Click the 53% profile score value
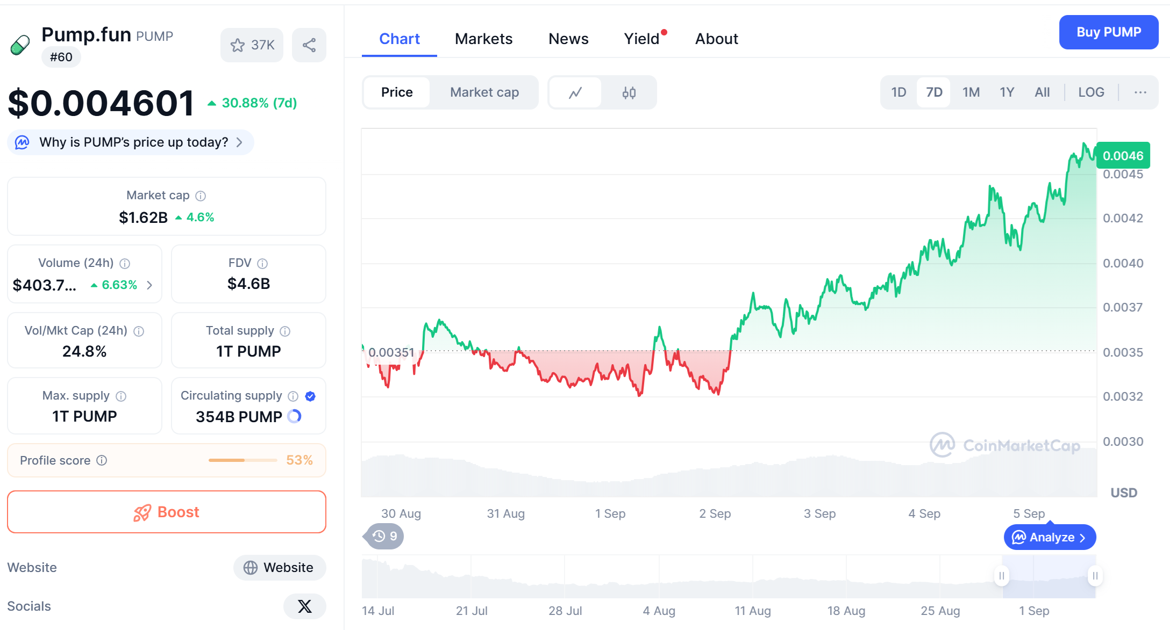This screenshot has height=630, width=1170. coord(299,460)
